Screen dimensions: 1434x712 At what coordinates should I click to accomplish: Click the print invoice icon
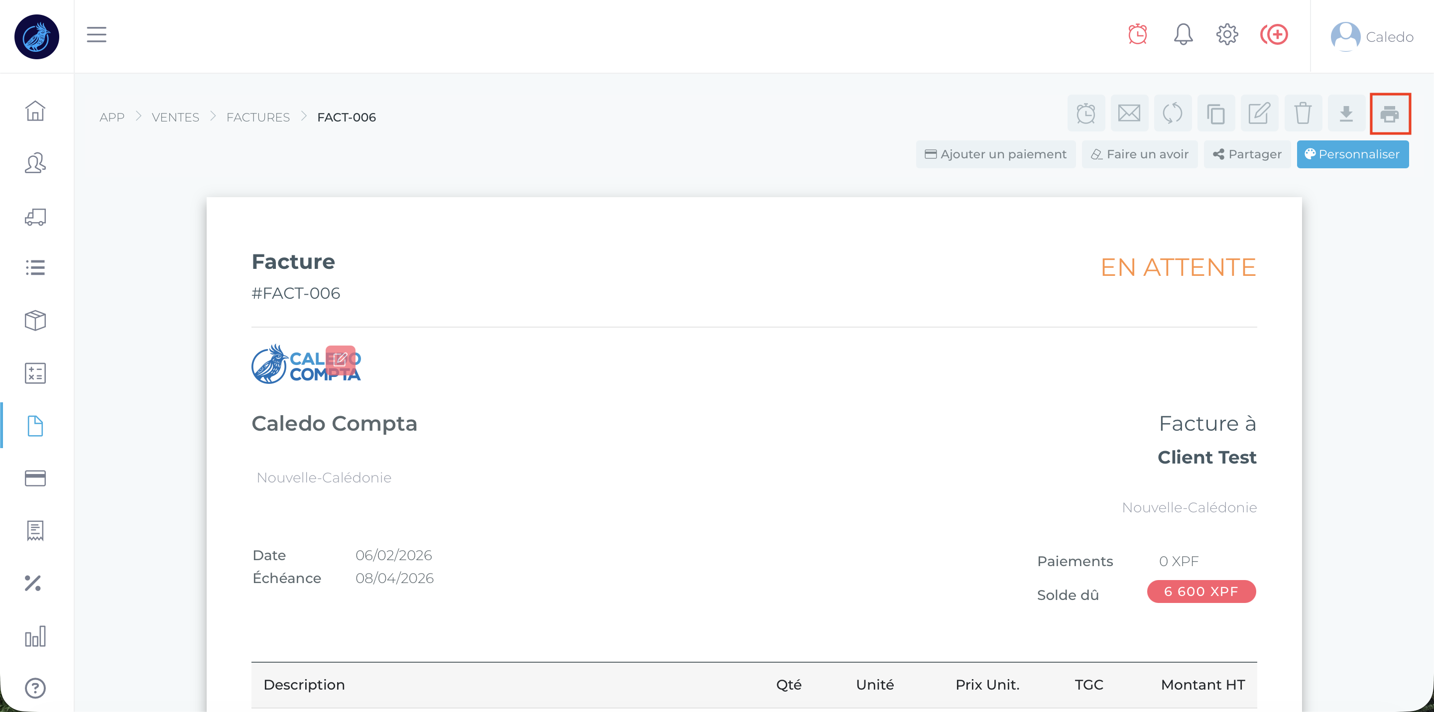(x=1390, y=114)
